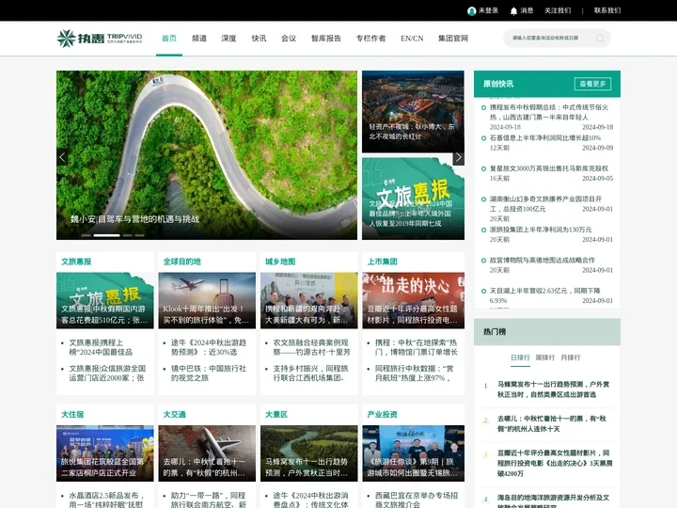Open news 浙旅投集团上半年净利润

click(x=541, y=230)
